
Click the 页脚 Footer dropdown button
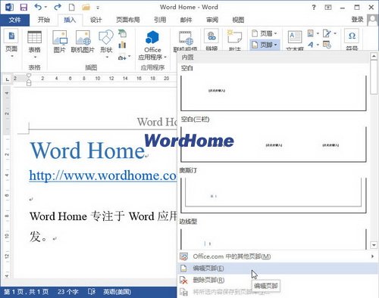[x=265, y=45]
